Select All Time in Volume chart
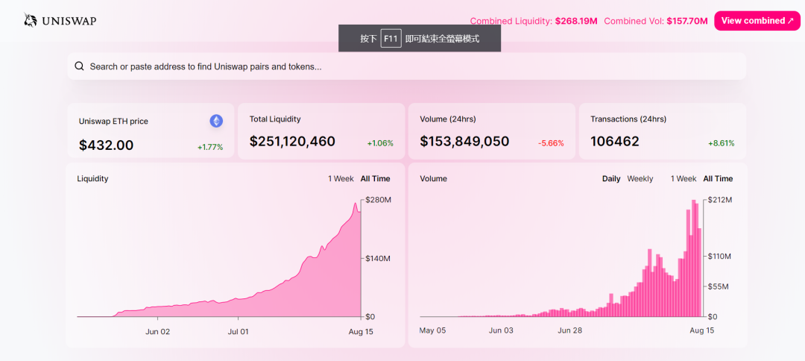 coord(718,179)
